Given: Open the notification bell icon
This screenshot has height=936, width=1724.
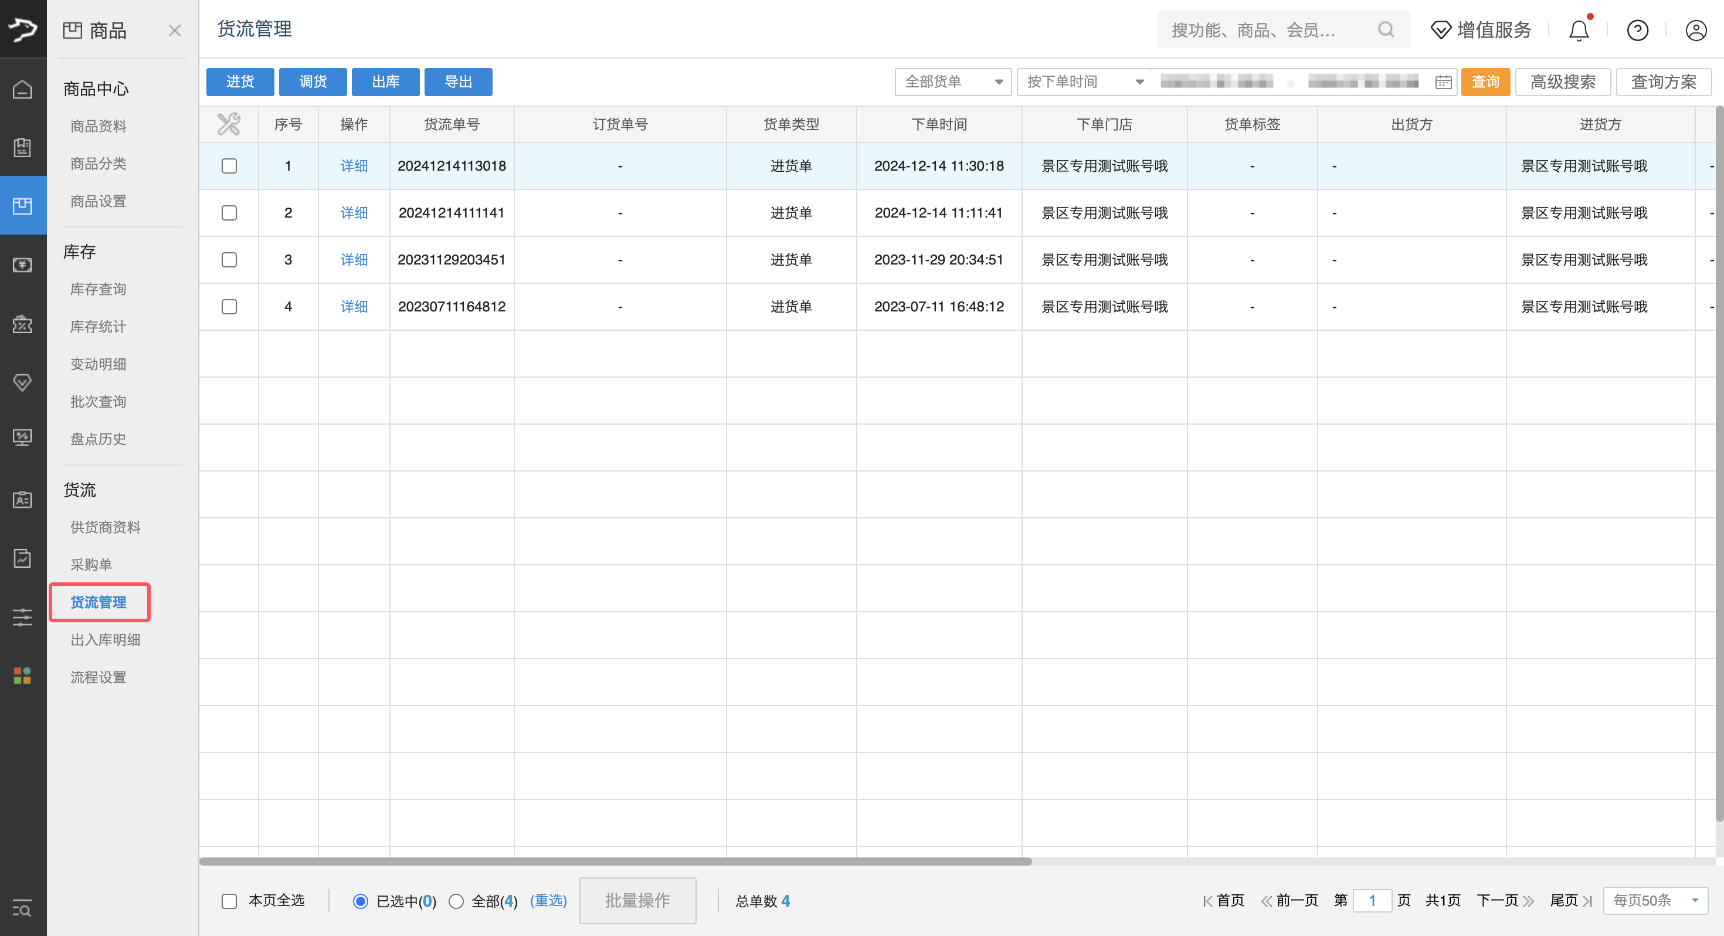Looking at the screenshot, I should [x=1579, y=30].
